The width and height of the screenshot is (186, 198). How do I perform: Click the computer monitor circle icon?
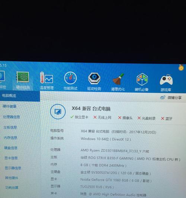pos(58,111)
